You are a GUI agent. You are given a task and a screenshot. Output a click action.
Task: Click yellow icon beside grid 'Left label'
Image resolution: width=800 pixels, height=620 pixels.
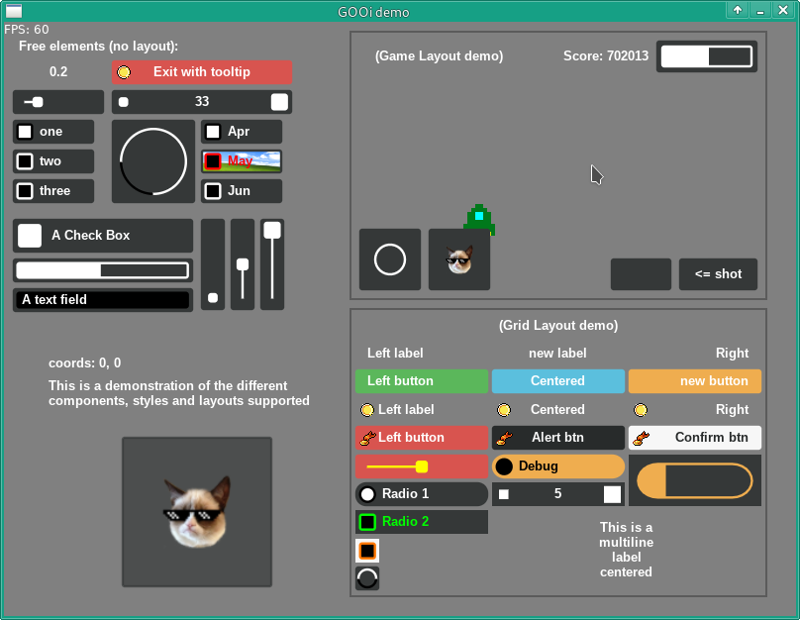(367, 410)
